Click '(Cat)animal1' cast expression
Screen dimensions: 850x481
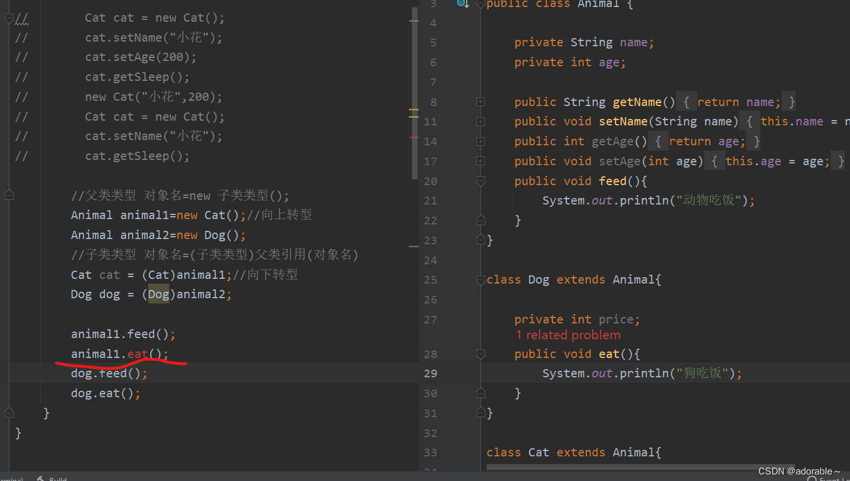point(183,275)
